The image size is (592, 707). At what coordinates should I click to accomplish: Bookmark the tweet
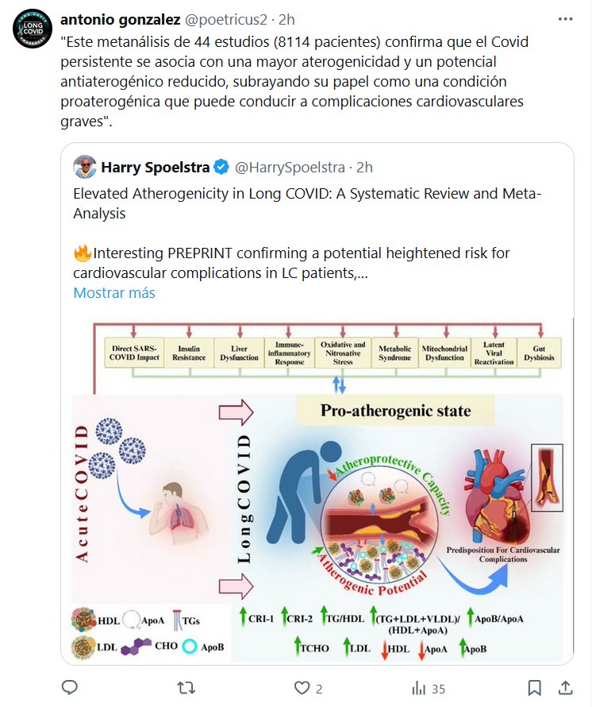pyautogui.click(x=536, y=687)
